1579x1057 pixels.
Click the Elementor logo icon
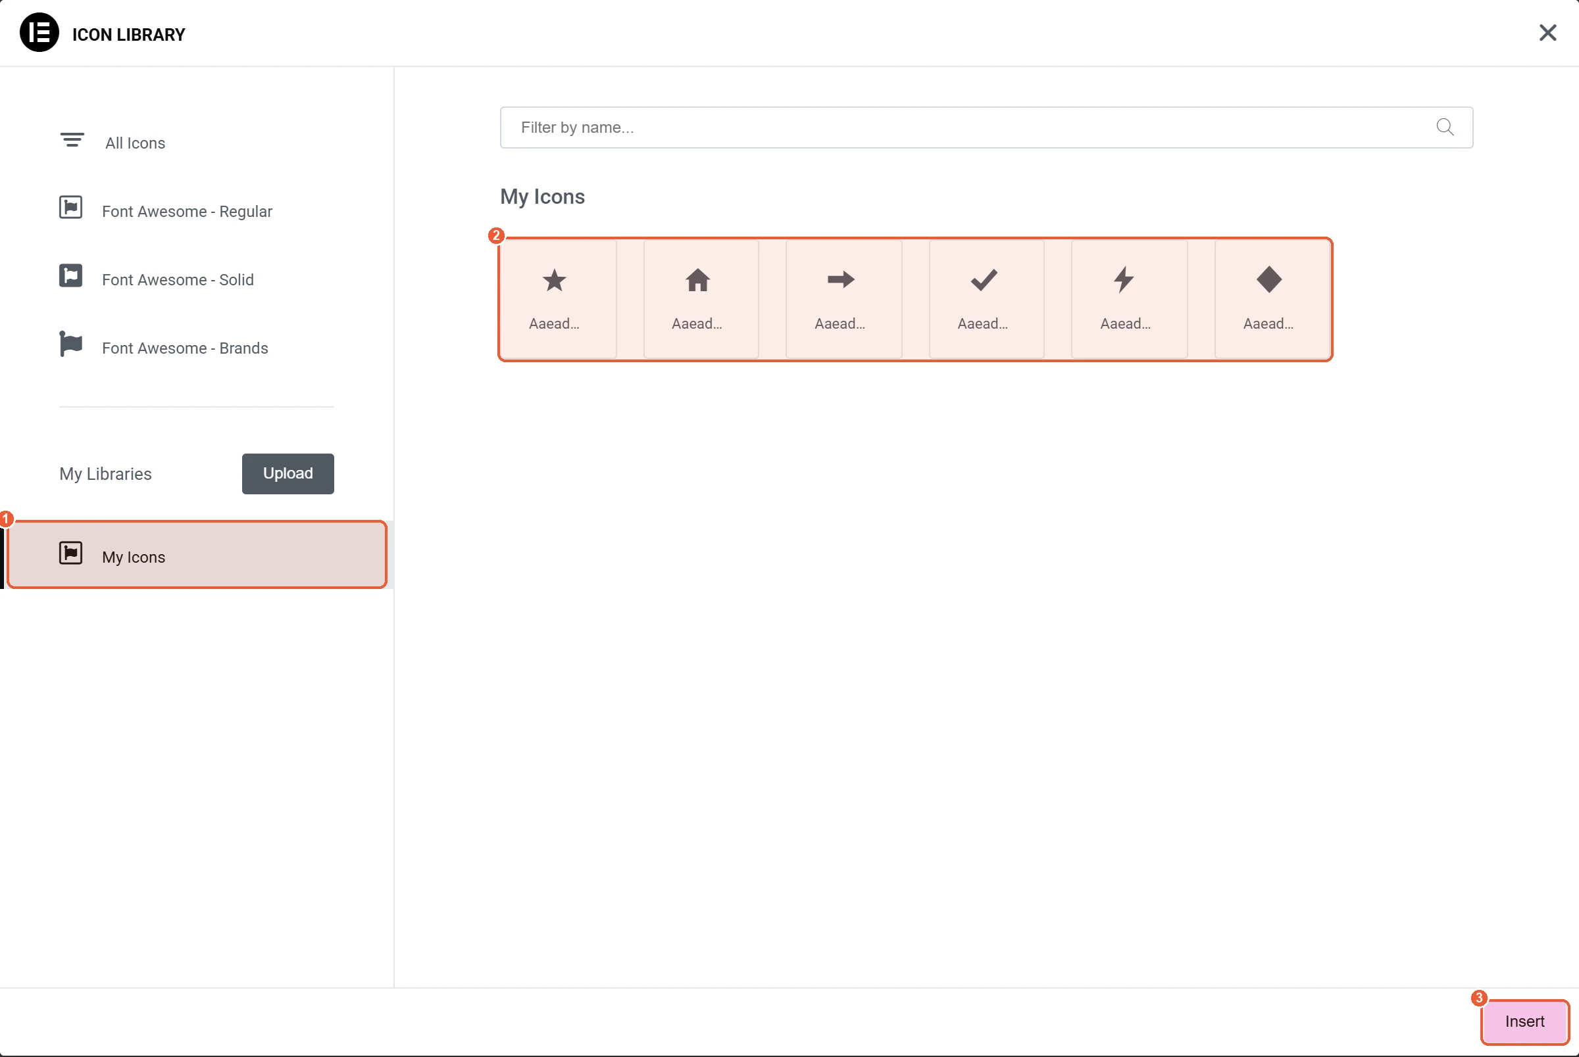tap(39, 32)
